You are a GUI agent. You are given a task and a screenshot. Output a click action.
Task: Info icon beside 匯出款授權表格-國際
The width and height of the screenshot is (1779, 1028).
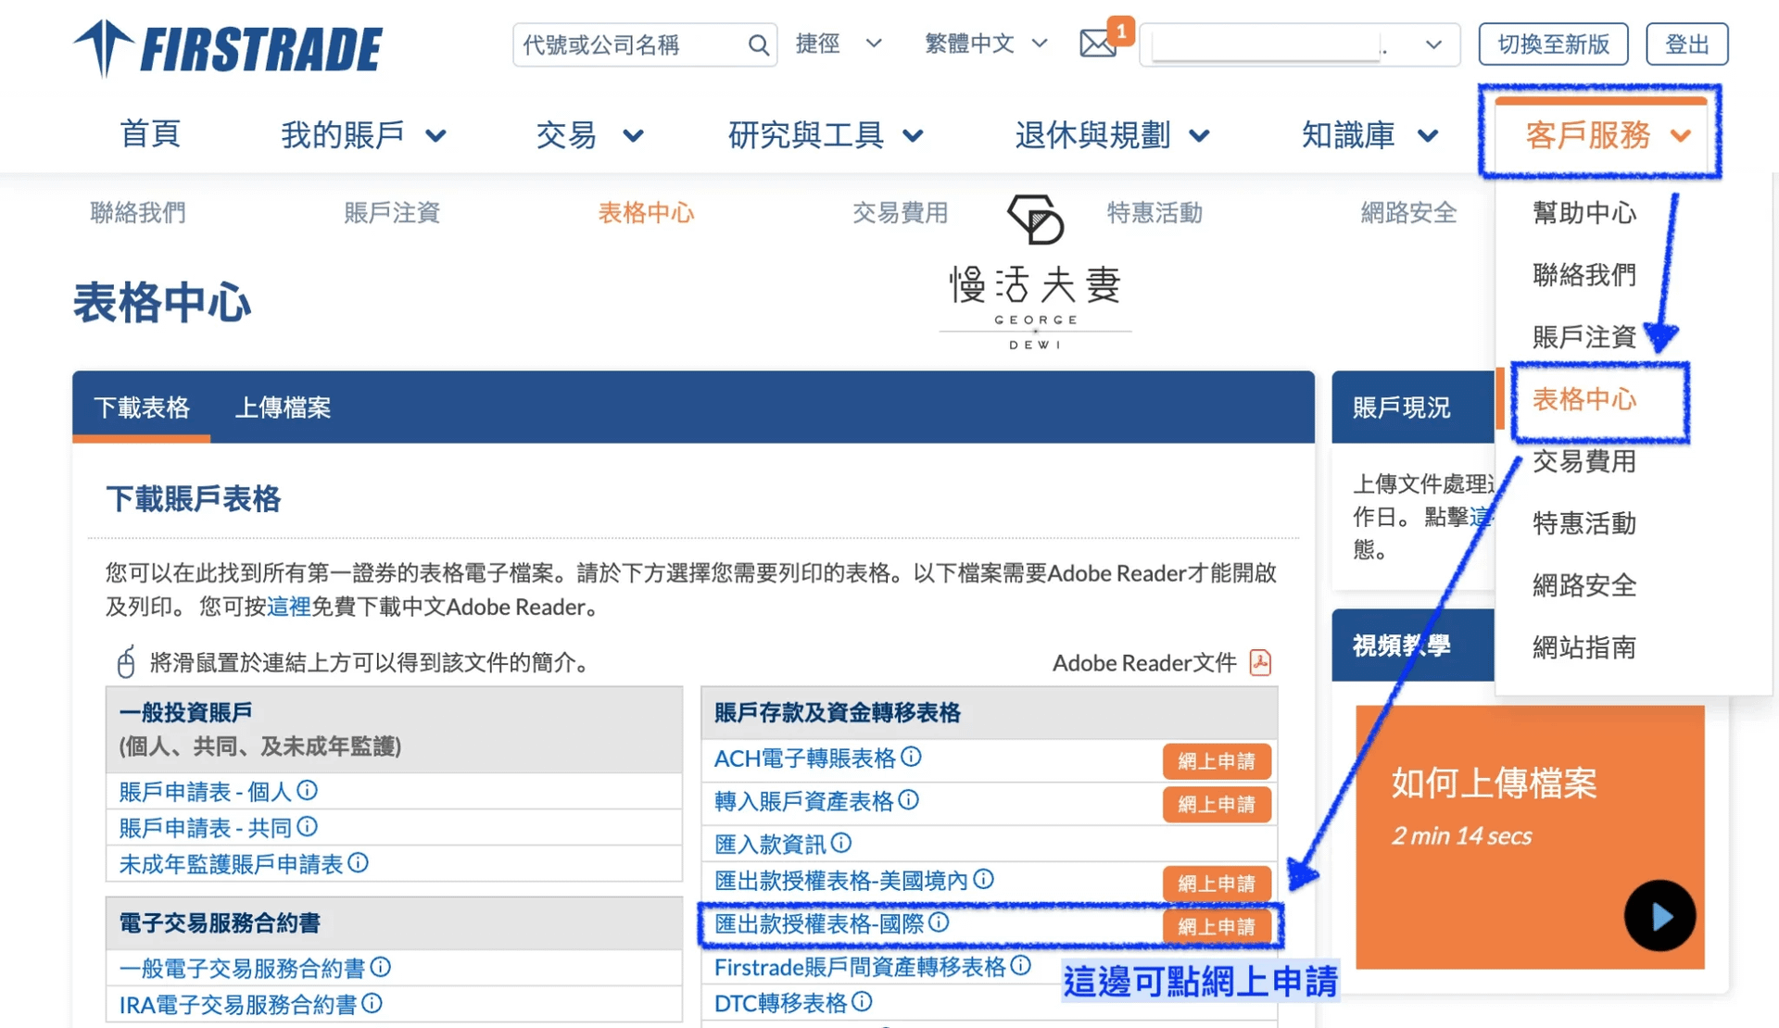point(939,922)
